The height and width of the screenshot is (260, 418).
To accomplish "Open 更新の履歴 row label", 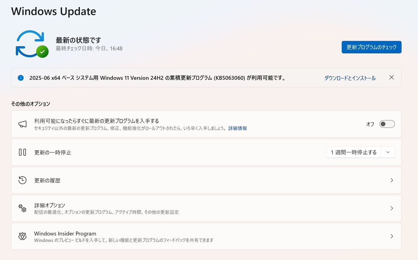I will coord(47,181).
